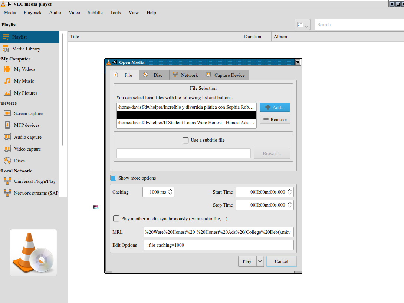This screenshot has height=303, width=404.
Task: Open the Subtitle menu
Action: point(95,12)
